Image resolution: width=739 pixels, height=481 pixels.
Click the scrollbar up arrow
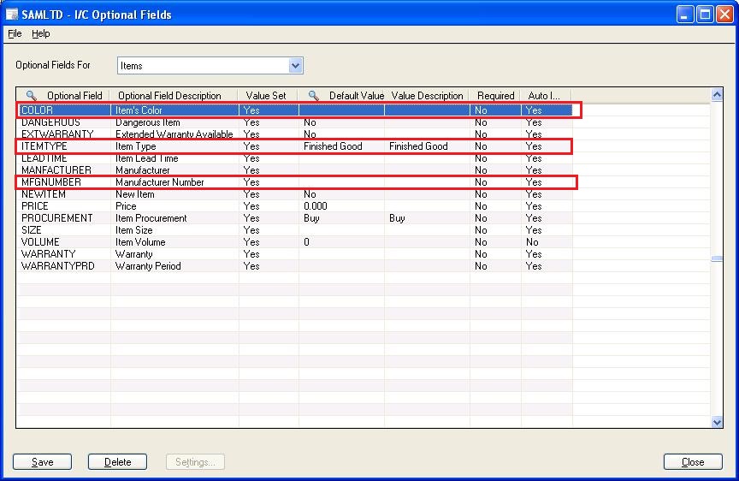(x=717, y=95)
